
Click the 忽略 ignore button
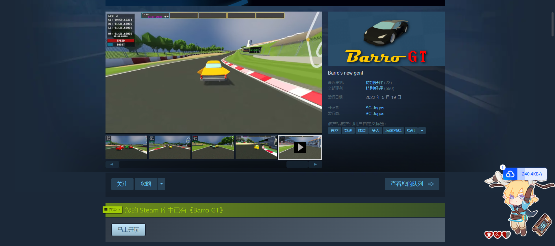pyautogui.click(x=146, y=184)
